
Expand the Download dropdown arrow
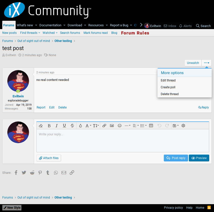85,25
